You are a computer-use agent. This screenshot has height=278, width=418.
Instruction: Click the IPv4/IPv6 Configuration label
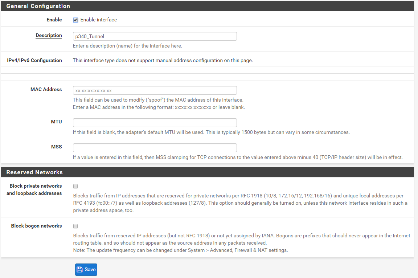tap(34, 60)
